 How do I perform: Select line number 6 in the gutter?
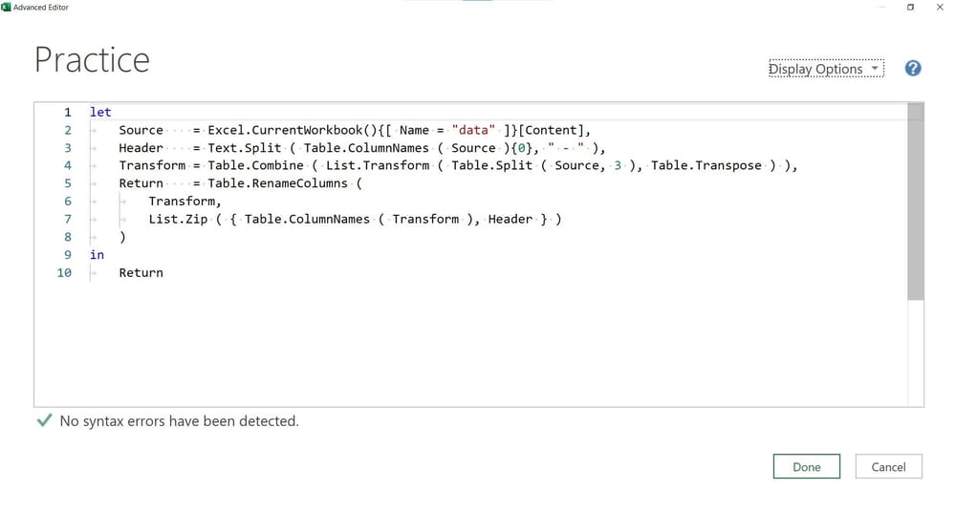pyautogui.click(x=68, y=202)
